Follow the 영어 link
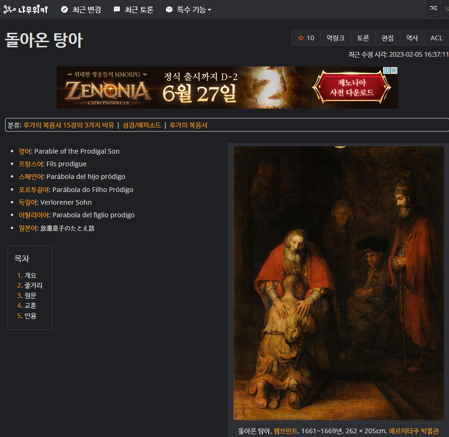 tap(25, 151)
